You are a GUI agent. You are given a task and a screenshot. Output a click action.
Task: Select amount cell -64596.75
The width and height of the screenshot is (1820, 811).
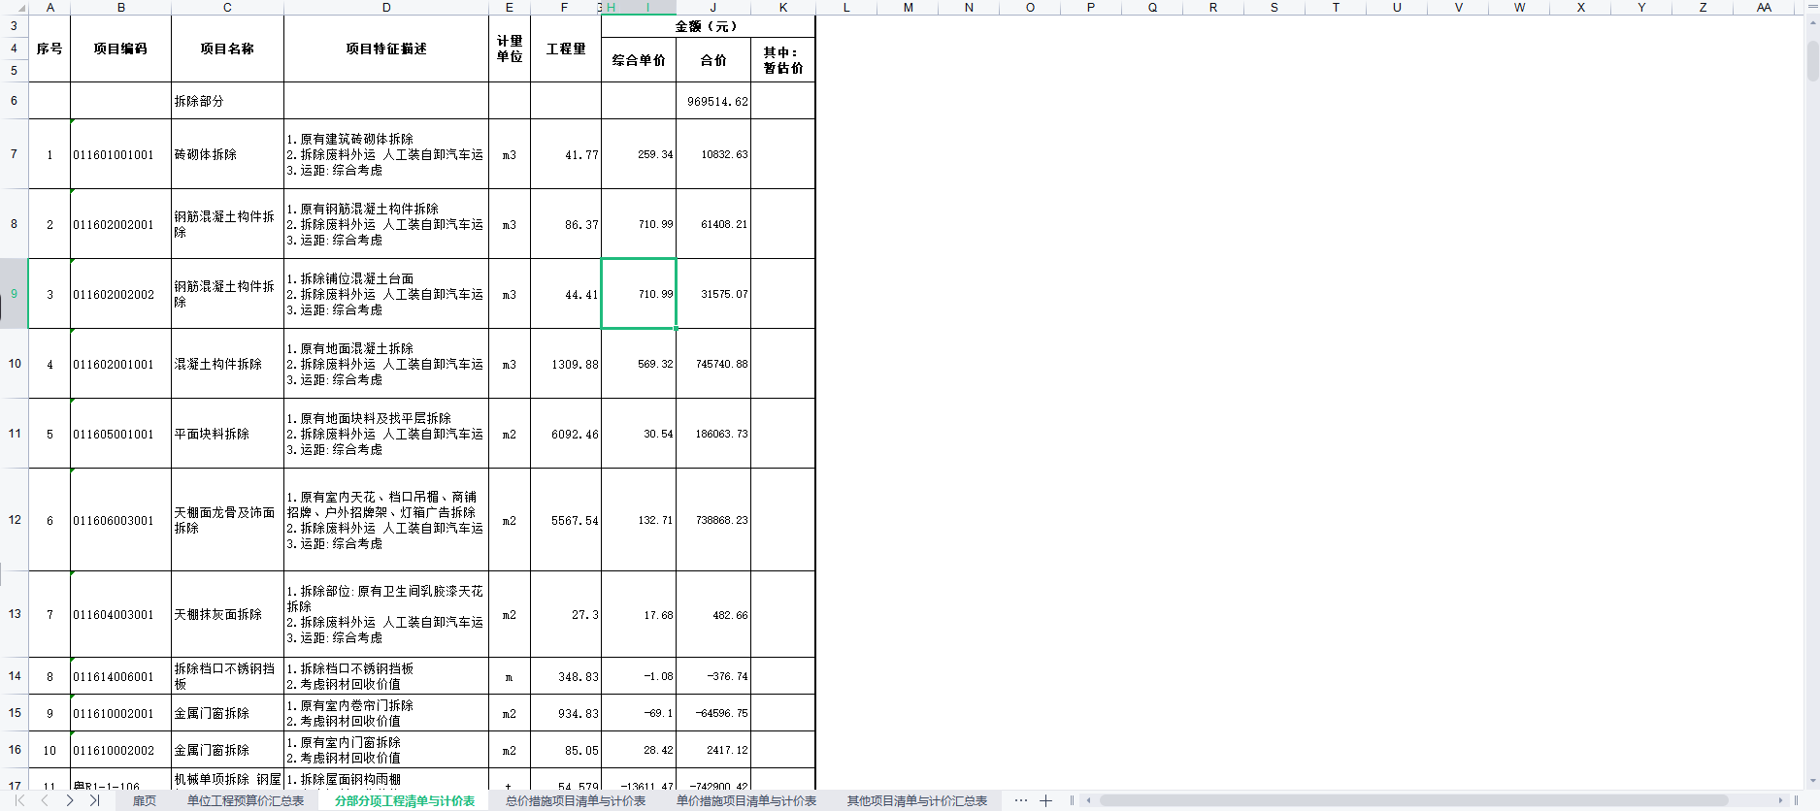[713, 713]
